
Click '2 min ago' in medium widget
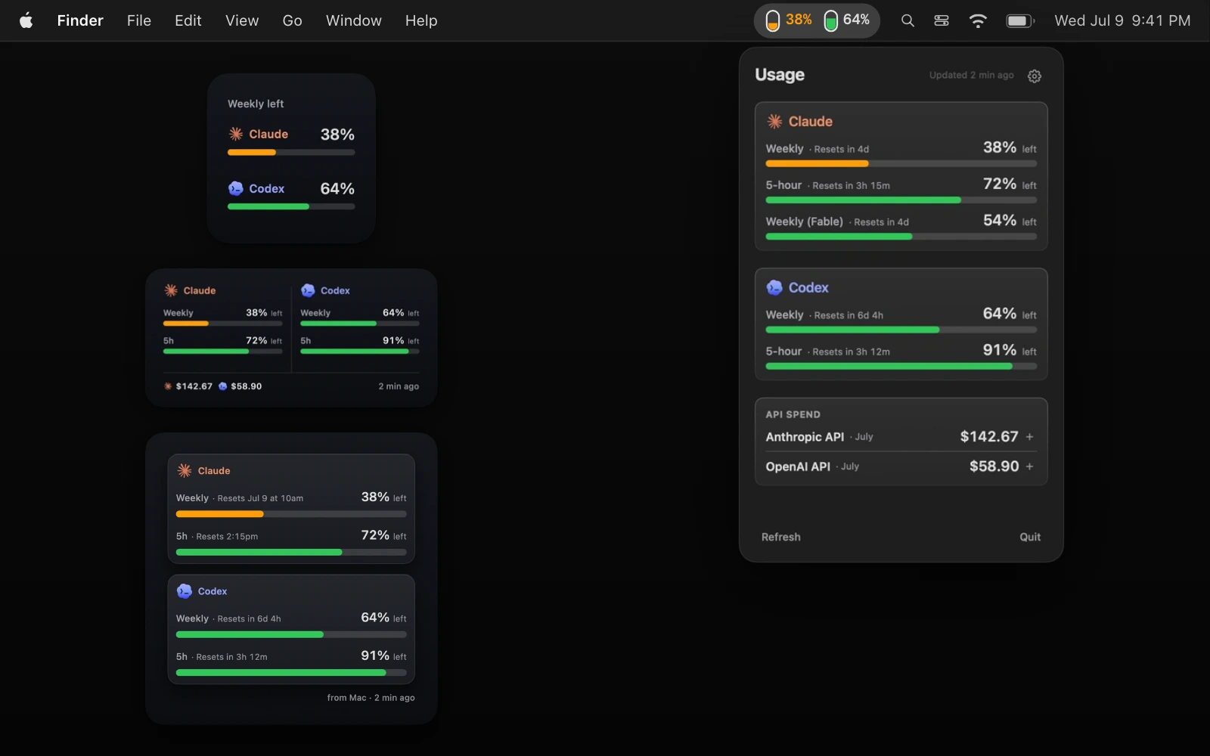click(399, 386)
